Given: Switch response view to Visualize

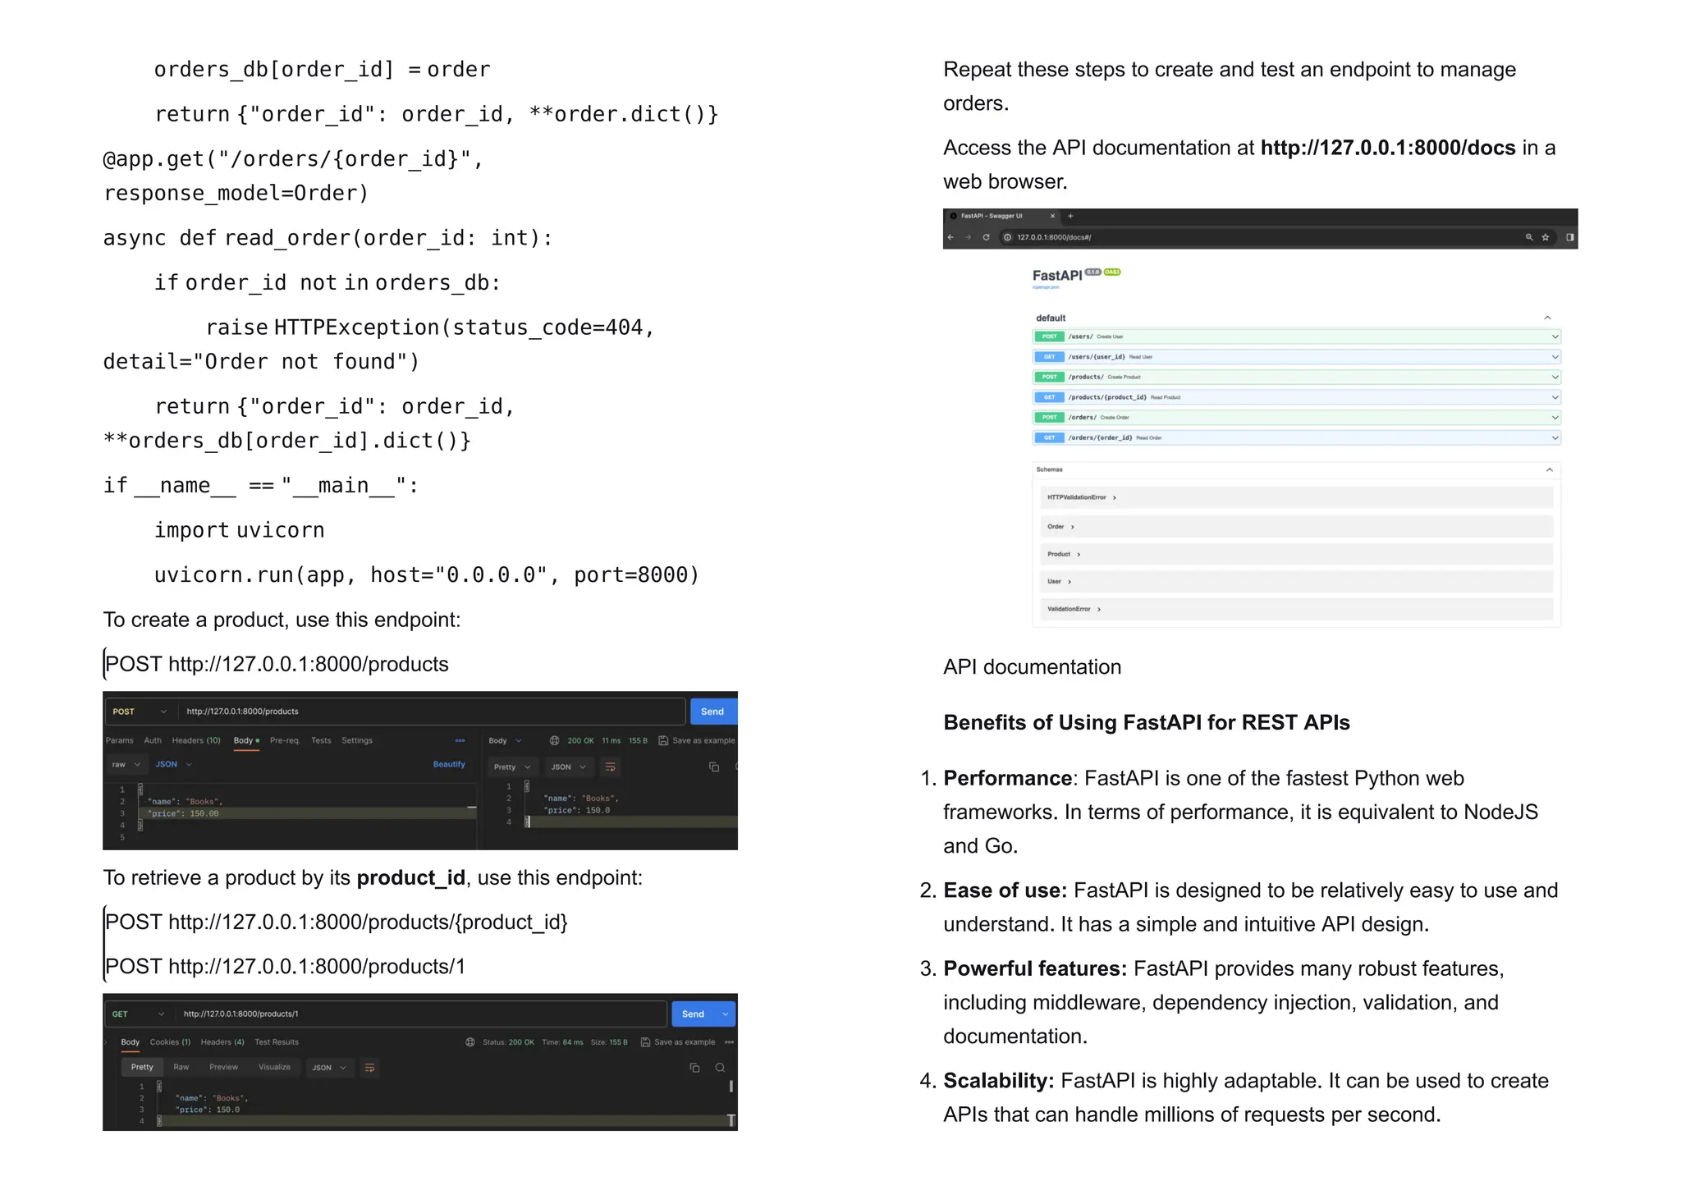Looking at the screenshot, I should coord(274,1068).
